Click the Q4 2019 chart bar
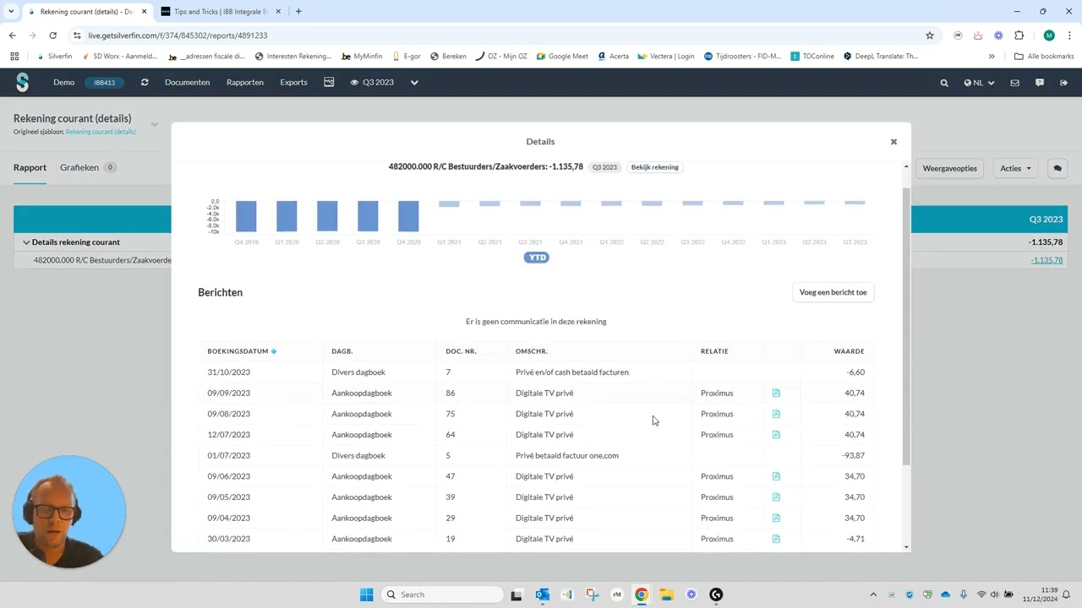1082x608 pixels. click(x=246, y=216)
